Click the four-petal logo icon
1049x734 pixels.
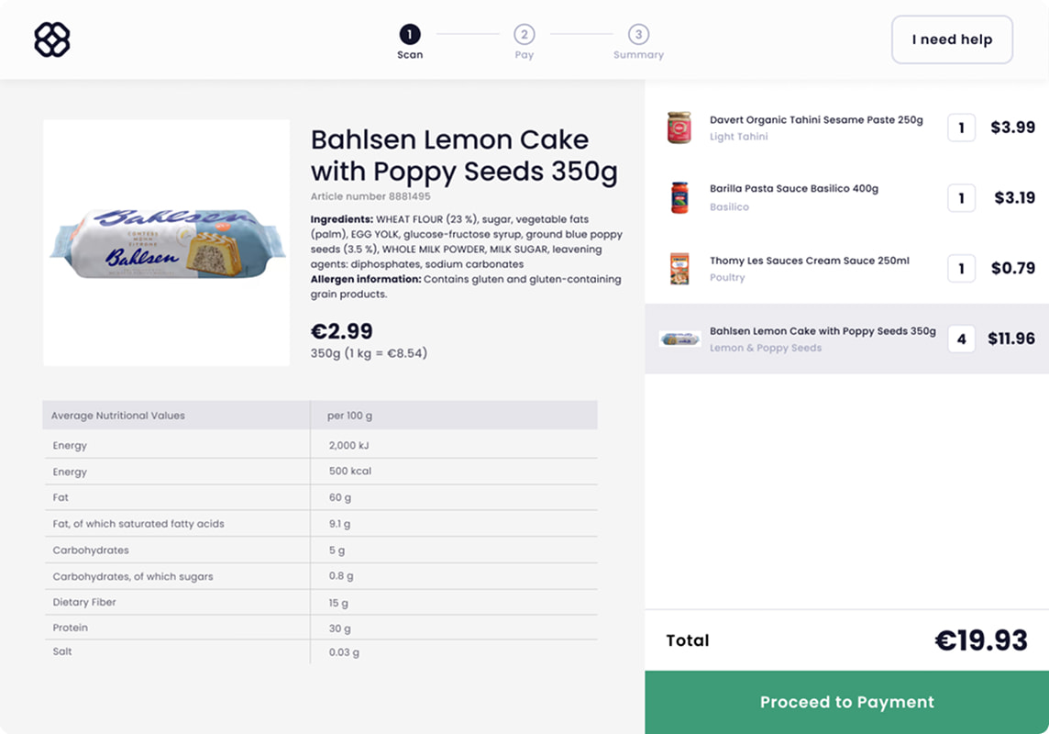click(52, 39)
